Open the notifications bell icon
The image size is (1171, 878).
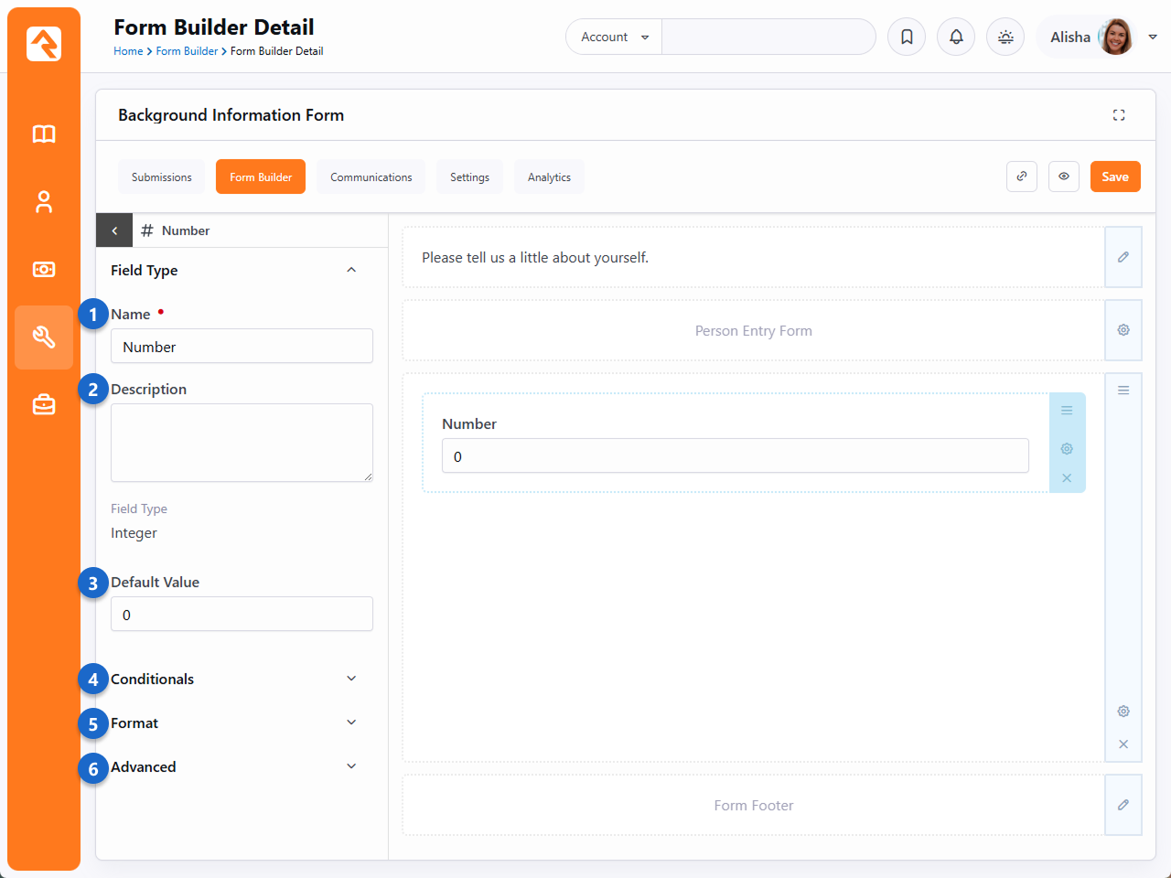[x=956, y=37]
